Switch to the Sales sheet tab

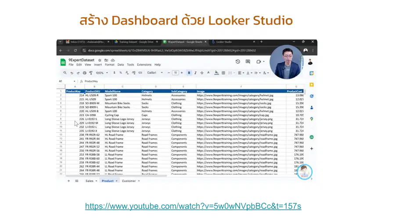coord(90,181)
